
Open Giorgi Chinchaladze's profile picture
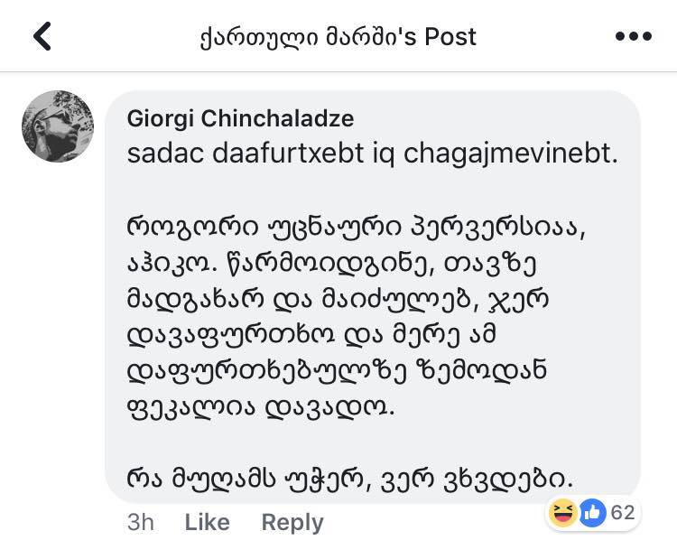pos(58,126)
